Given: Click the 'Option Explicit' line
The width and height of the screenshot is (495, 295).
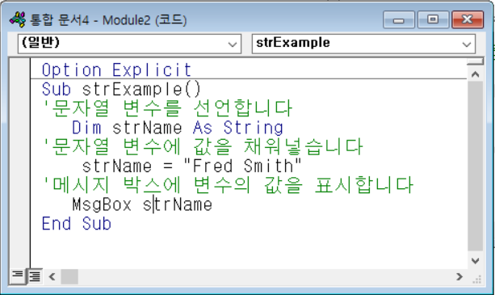Looking at the screenshot, I should pos(116,70).
